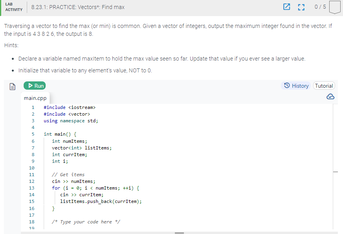The width and height of the screenshot is (343, 234).
Task: Click the horizontal scrollbar below the editor
Action: (x=179, y=232)
